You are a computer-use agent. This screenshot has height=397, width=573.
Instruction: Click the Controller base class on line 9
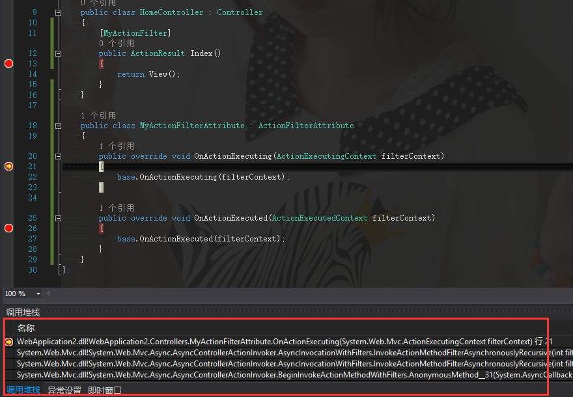click(240, 12)
